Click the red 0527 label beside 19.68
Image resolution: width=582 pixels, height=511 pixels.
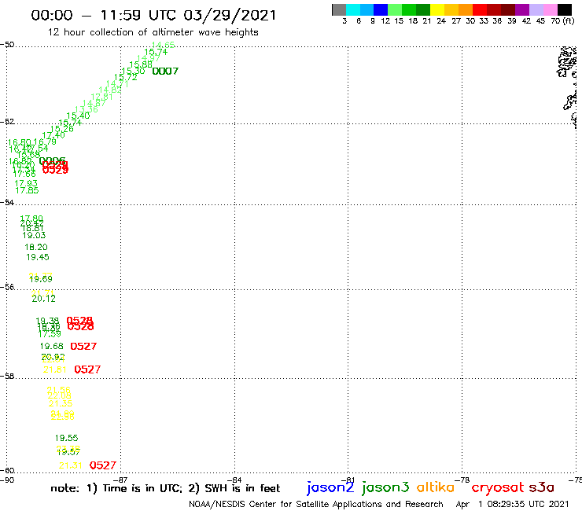pyautogui.click(x=83, y=347)
